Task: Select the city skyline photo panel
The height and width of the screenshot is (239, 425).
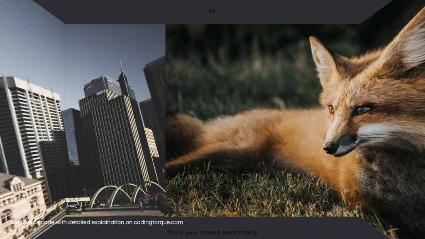Action: 115,120
